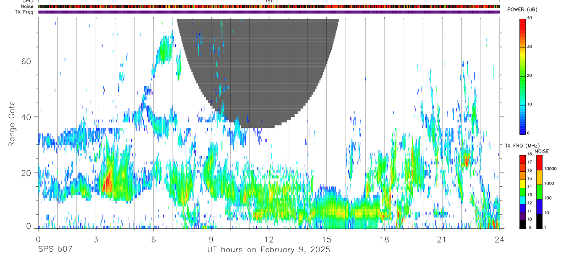Click the purple TX Freq strip above the plot
Screen dimensions: 562x259
(269, 12)
